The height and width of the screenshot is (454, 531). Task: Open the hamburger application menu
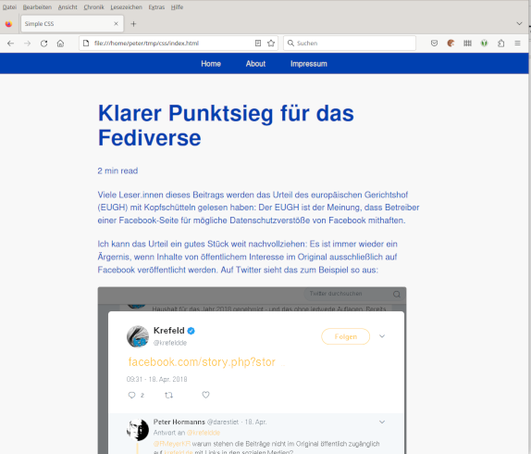[x=517, y=43]
